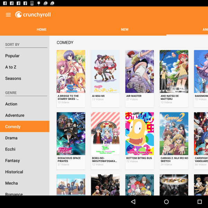Open Android recent apps square button

pos(200,202)
